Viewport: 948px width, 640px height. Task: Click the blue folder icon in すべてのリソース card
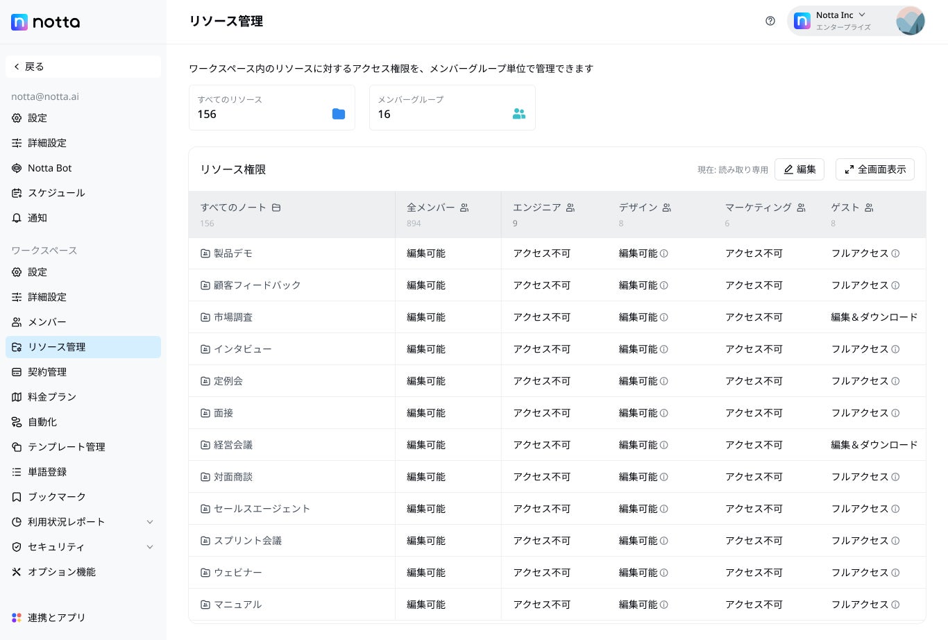tap(339, 114)
